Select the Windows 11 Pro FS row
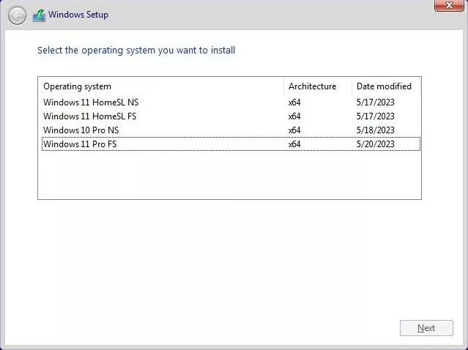The image size is (468, 350). (231, 144)
